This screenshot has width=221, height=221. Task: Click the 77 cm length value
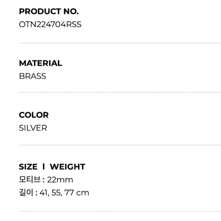tap(77, 193)
